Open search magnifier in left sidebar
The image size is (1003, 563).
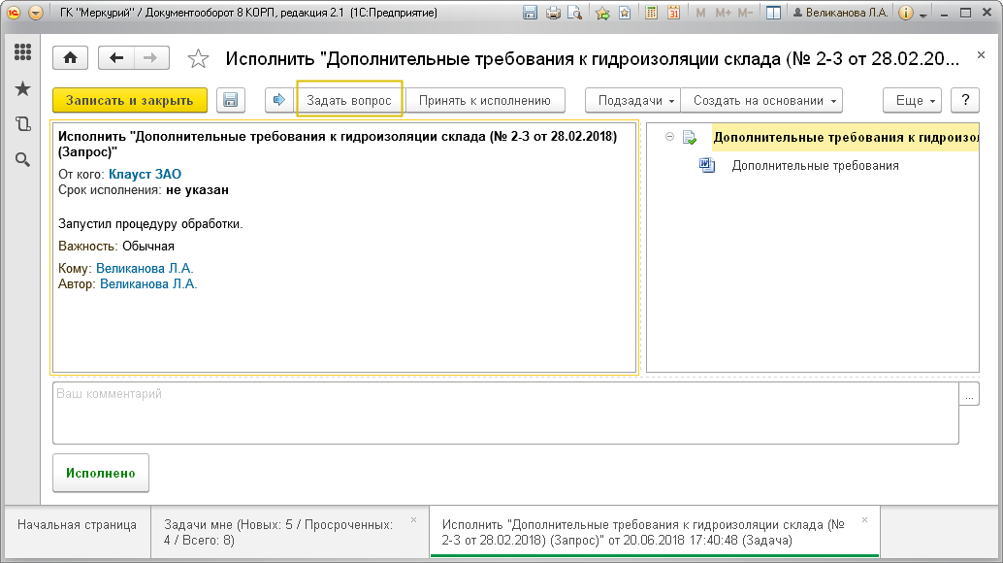(x=22, y=159)
